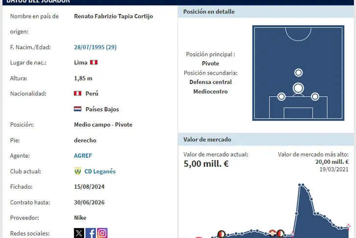Screen dimensions: 356x238
Task: Click the Posición en detalle section header
Action: click(209, 12)
